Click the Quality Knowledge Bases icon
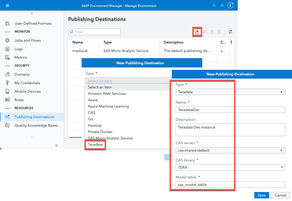 pyautogui.click(x=7, y=125)
